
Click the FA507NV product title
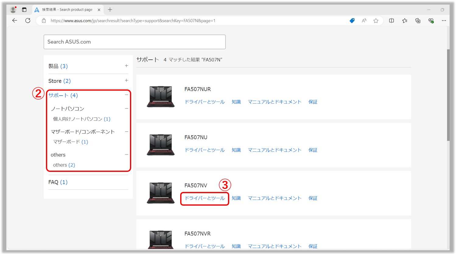coord(196,186)
